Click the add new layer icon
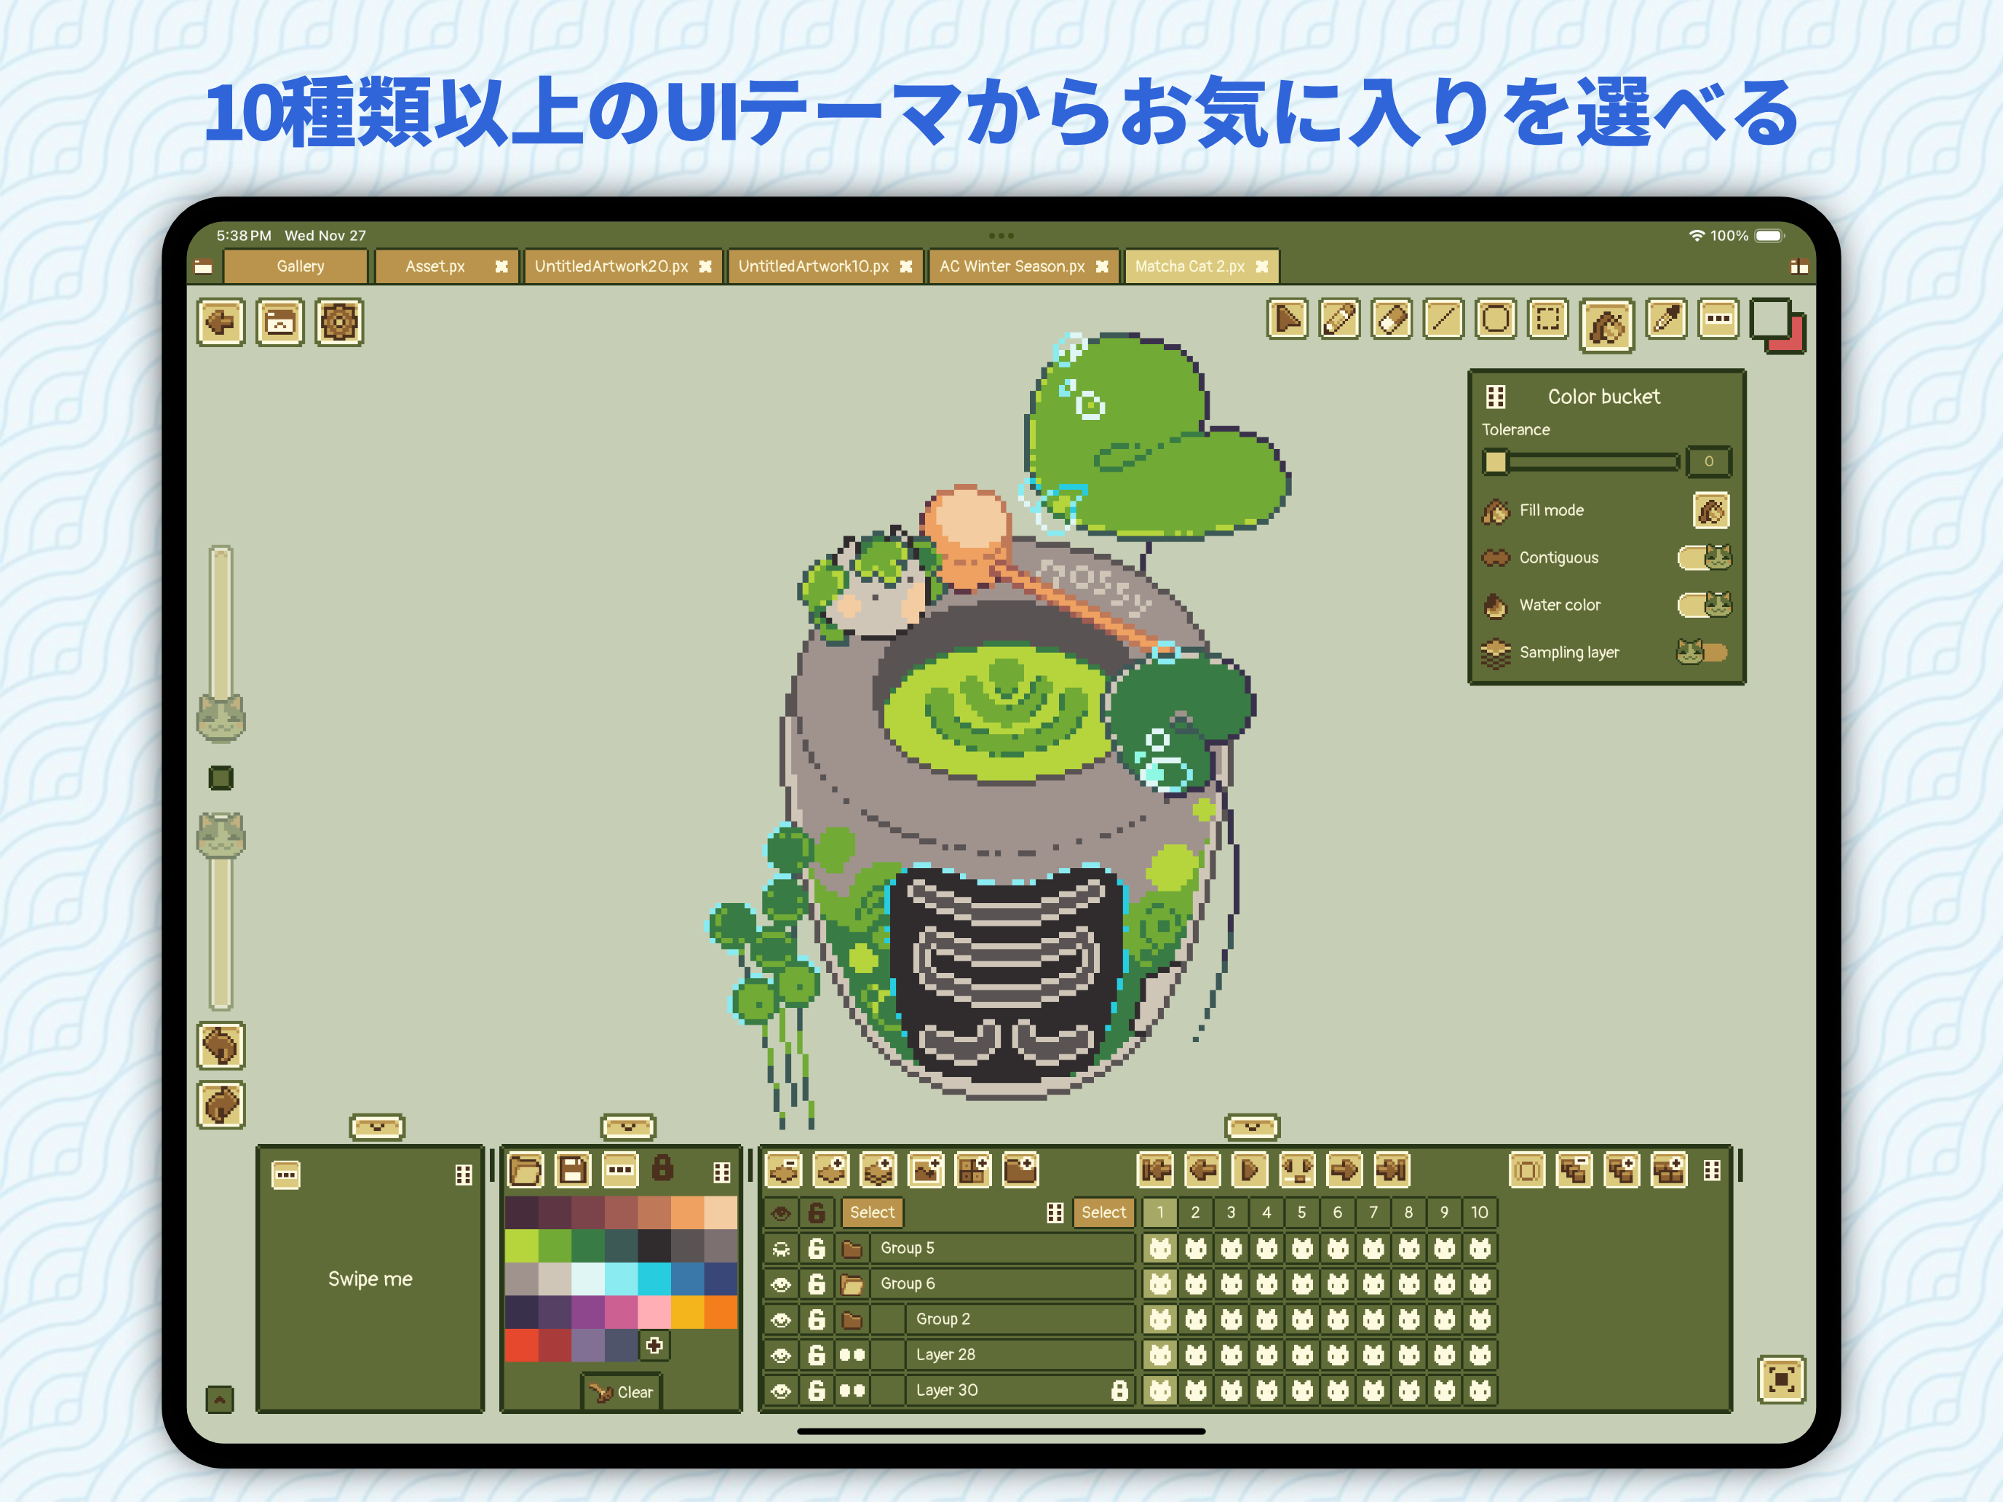 pos(831,1171)
